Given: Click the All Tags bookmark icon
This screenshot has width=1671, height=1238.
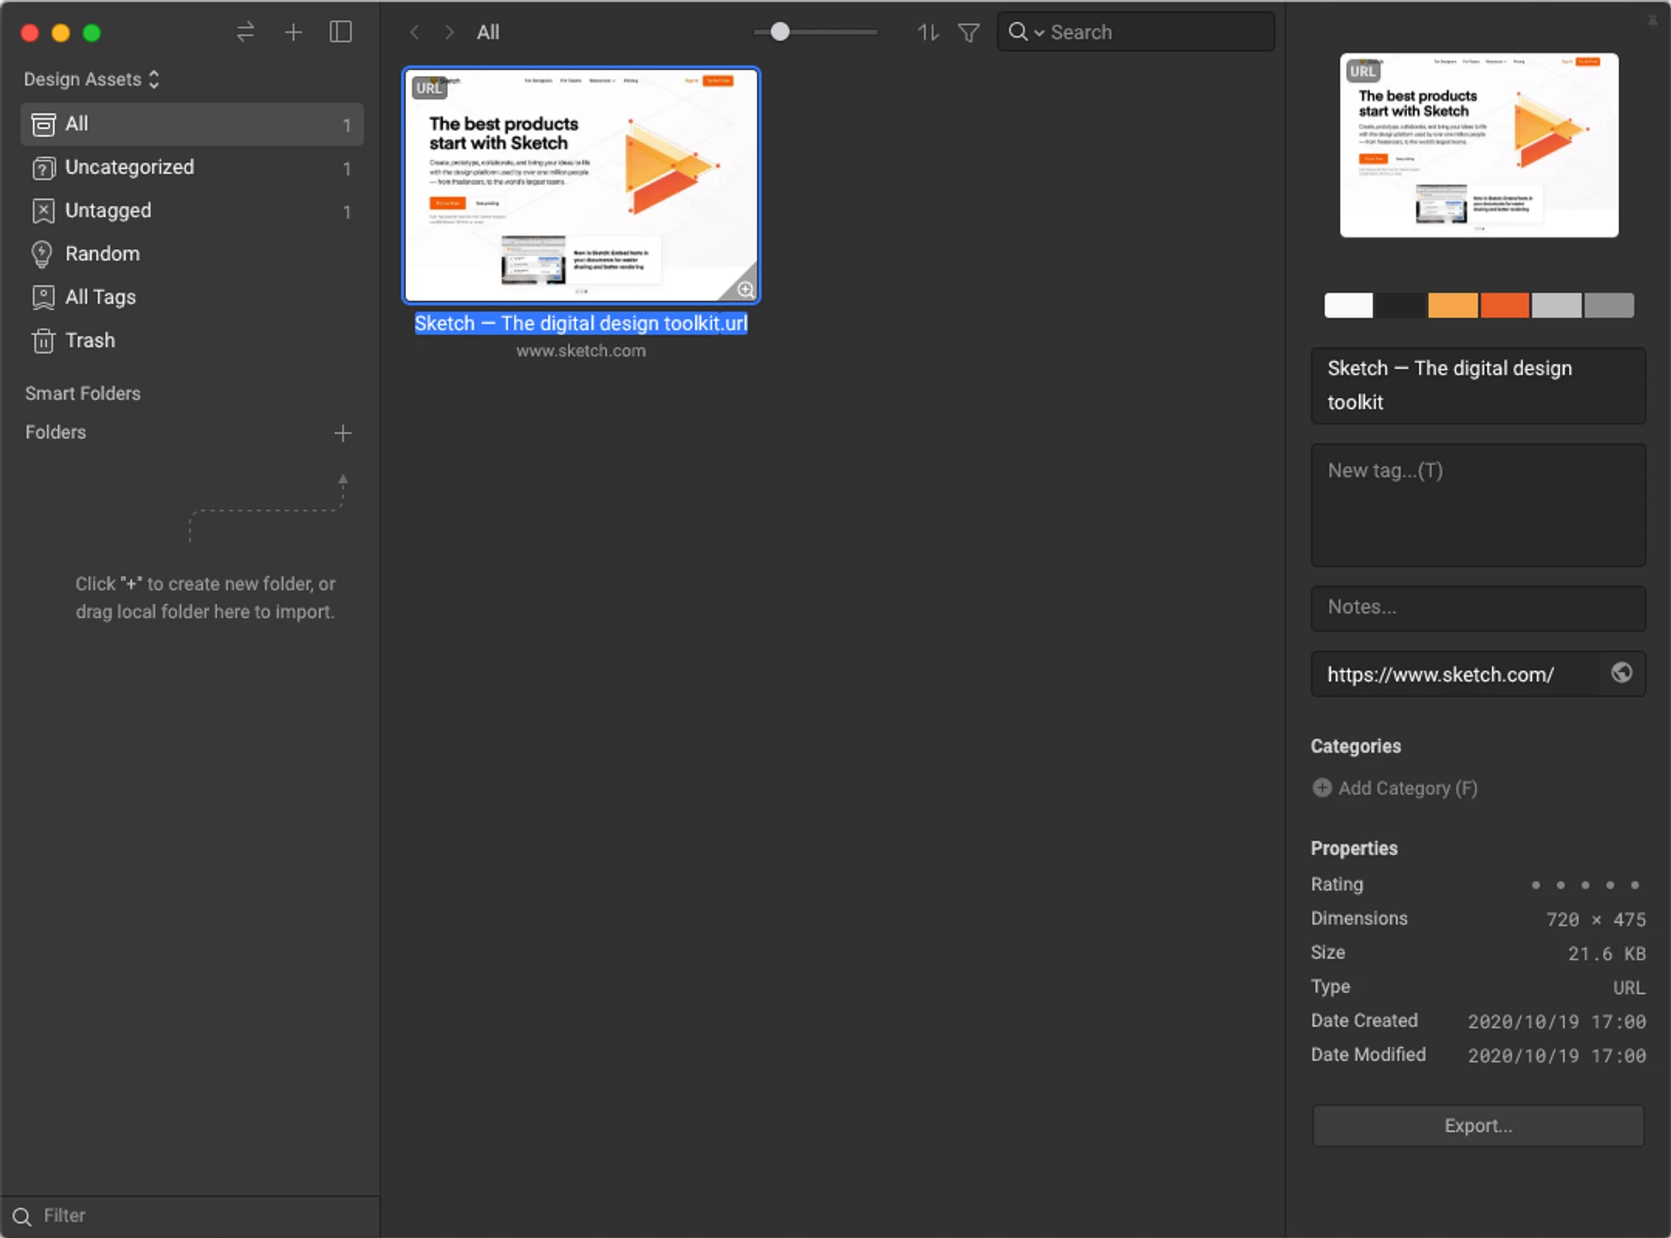Looking at the screenshot, I should tap(43, 297).
